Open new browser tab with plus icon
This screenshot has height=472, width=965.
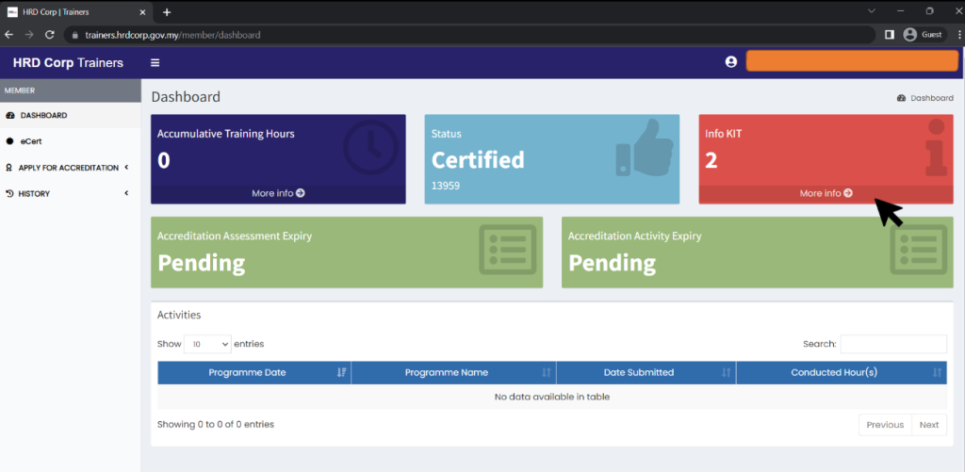[x=167, y=12]
